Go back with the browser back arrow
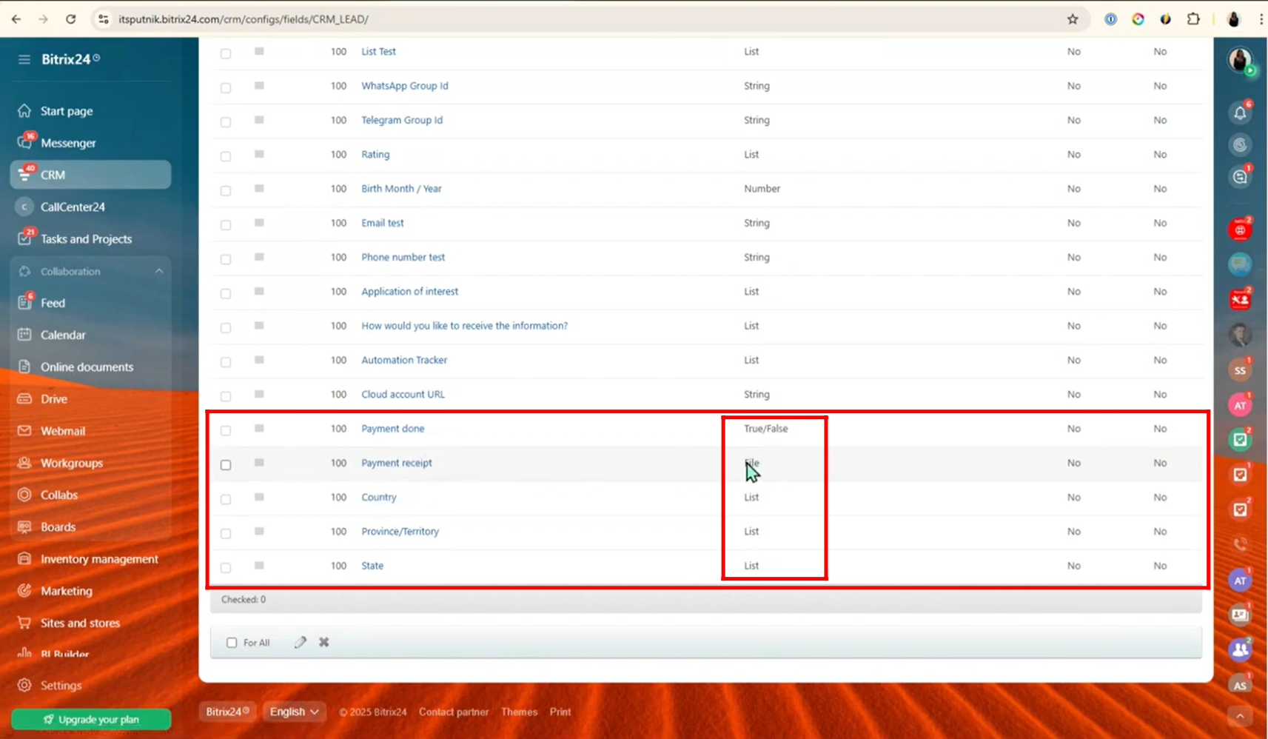 click(x=16, y=19)
